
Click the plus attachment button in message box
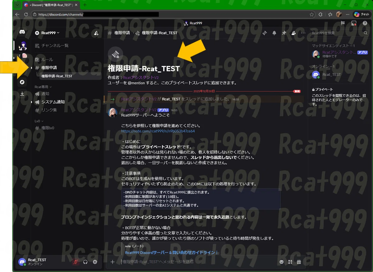[x=113, y=262]
